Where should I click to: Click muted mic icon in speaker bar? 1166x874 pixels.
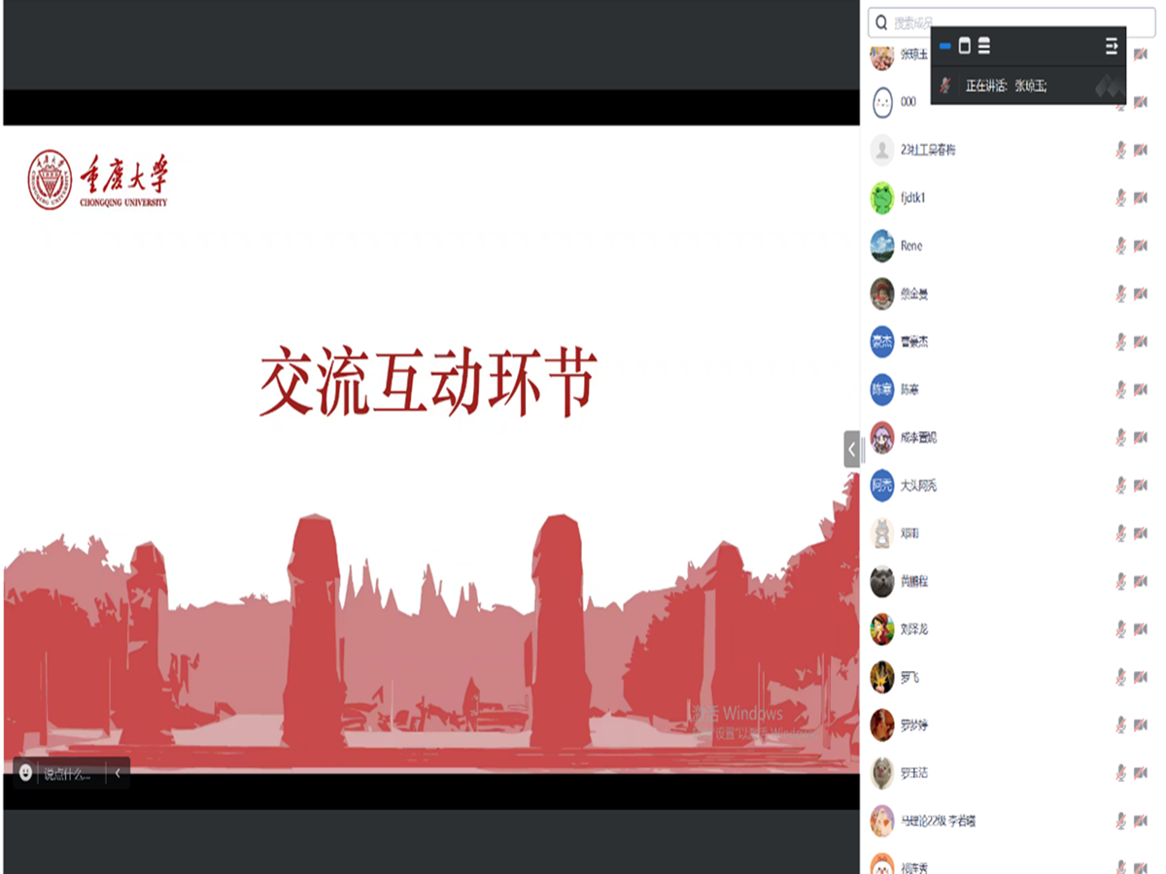point(945,85)
